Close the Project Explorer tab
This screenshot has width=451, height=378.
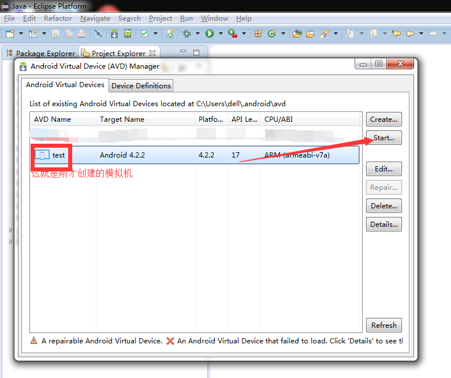pyautogui.click(x=152, y=53)
